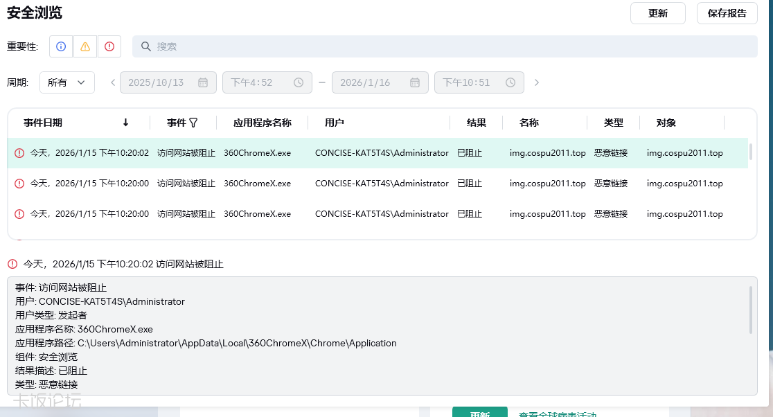Open the 周期 所有 dropdown
The height and width of the screenshot is (417, 773).
click(66, 82)
